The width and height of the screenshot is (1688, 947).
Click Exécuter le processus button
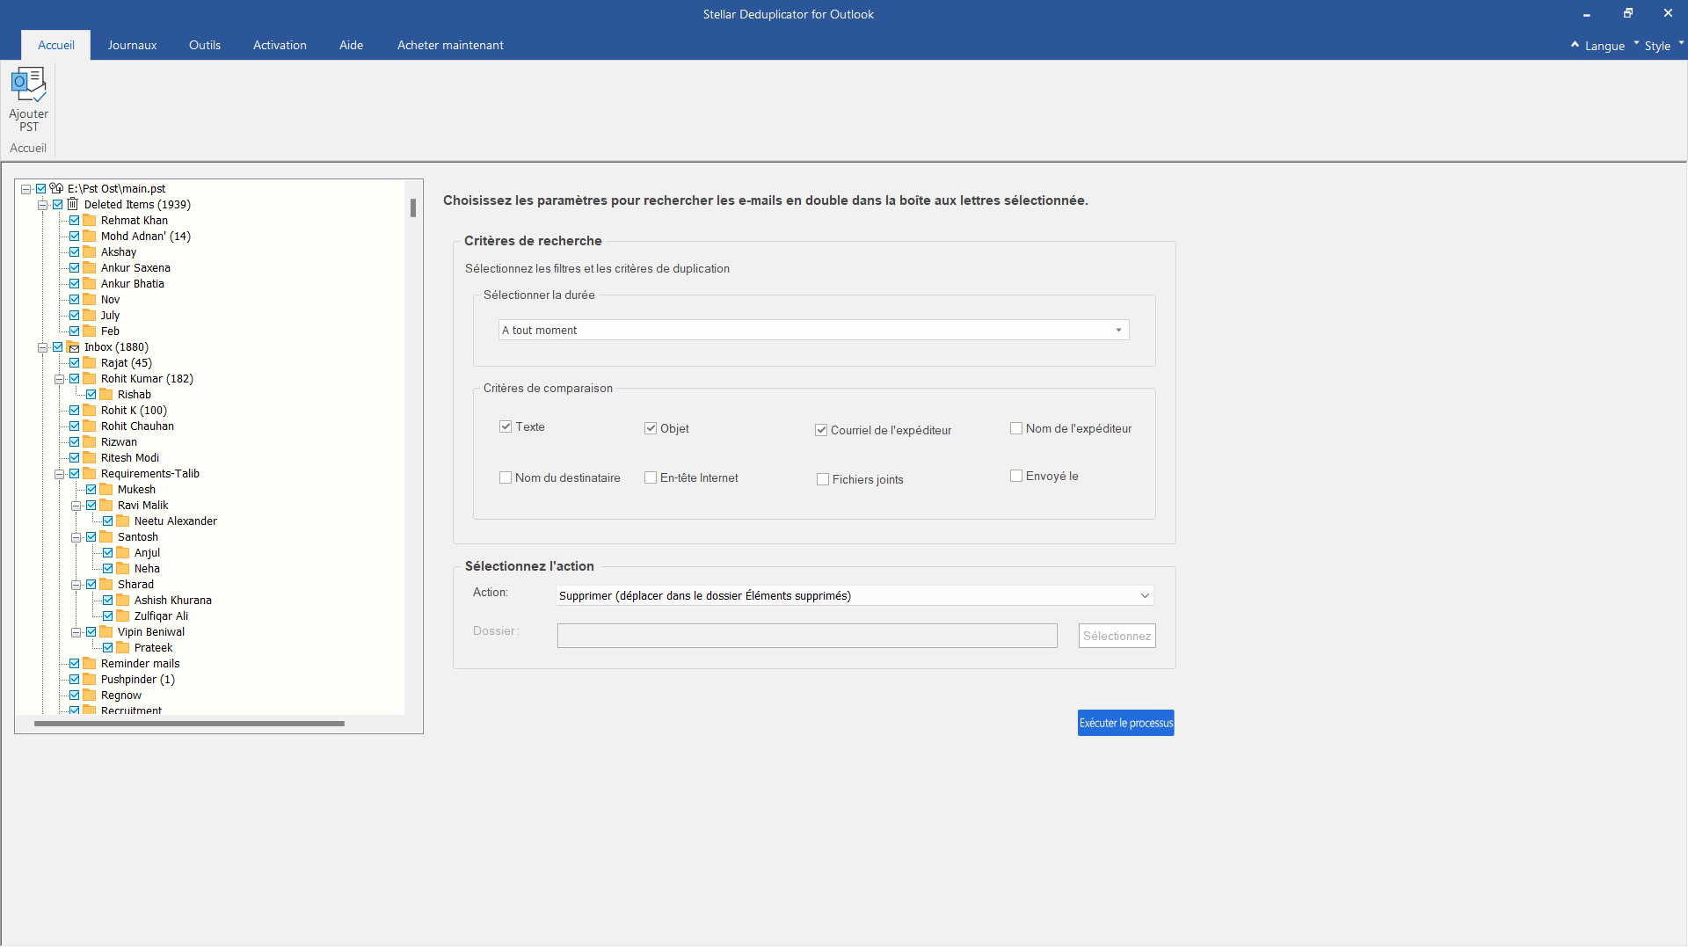(1125, 723)
